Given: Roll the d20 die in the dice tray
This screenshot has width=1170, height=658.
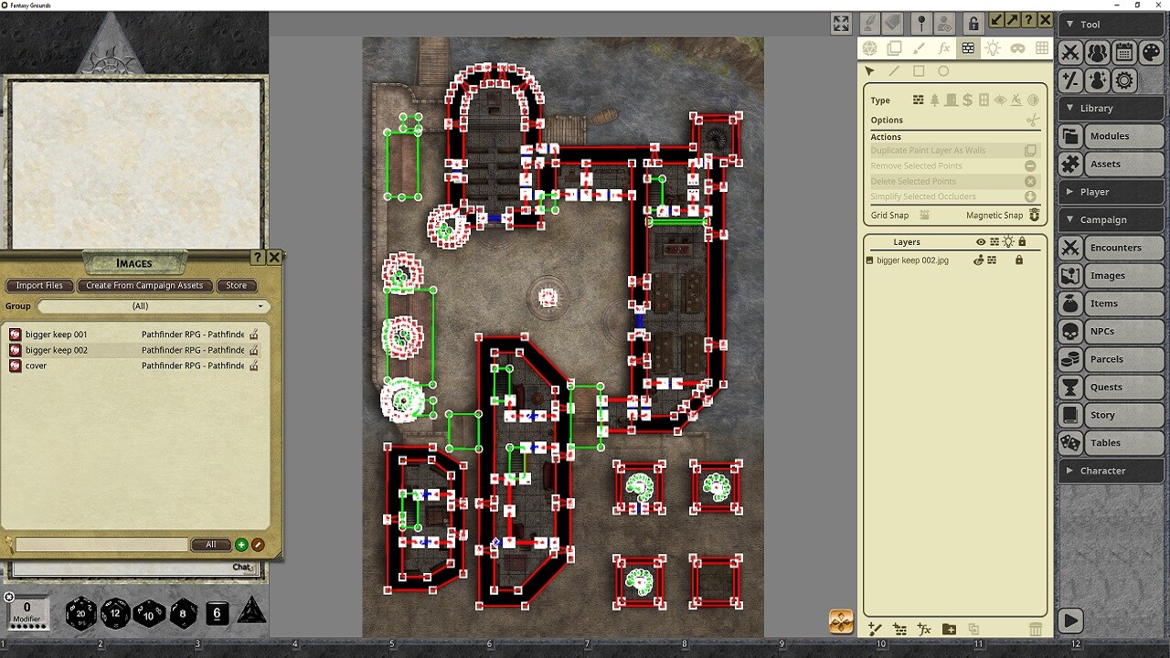Looking at the screenshot, I should [x=80, y=613].
